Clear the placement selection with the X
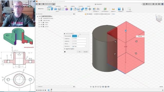164x92 pixels. tap(78, 36)
